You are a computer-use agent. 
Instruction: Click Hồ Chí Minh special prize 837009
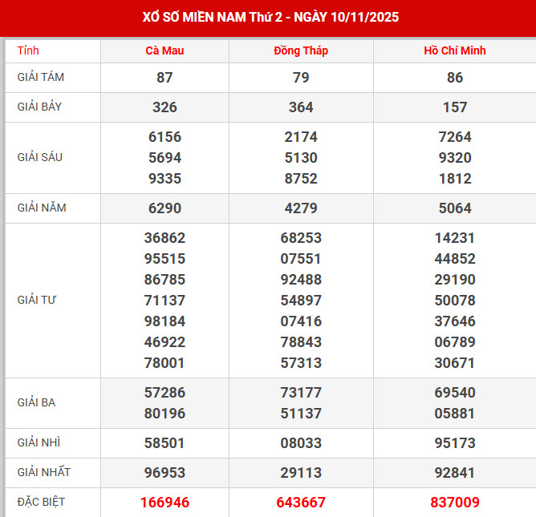point(455,503)
